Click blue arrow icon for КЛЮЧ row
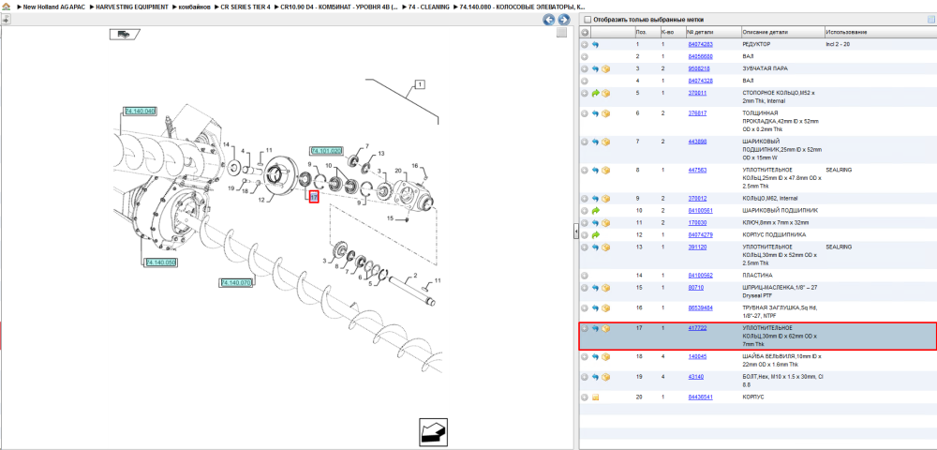The image size is (937, 450). click(595, 223)
